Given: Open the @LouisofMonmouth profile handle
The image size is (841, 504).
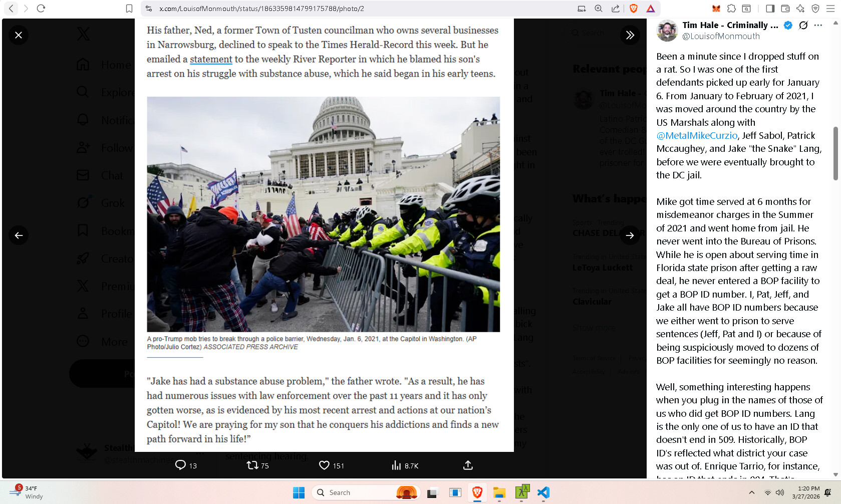Looking at the screenshot, I should pyautogui.click(x=721, y=36).
